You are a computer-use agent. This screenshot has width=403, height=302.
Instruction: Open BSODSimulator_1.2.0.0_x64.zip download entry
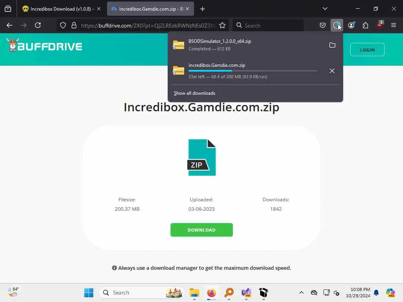point(247,45)
